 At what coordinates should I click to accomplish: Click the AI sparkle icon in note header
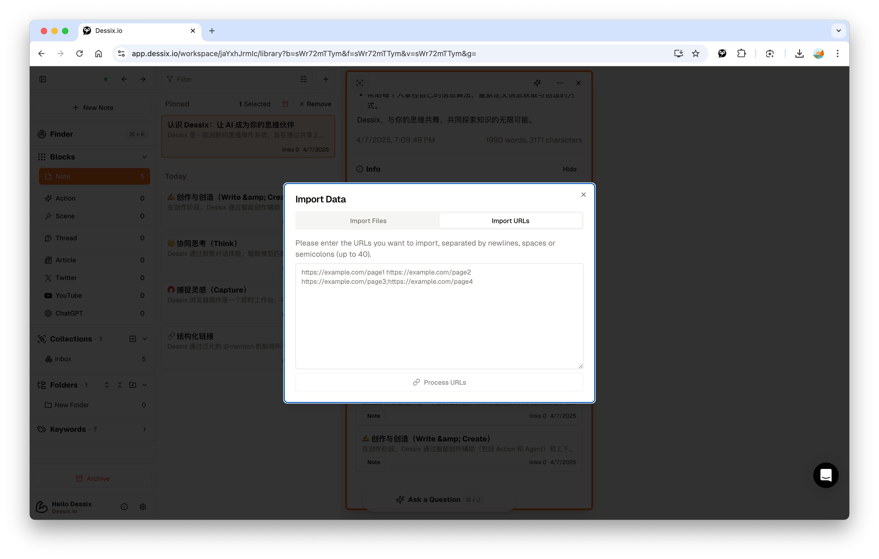click(537, 83)
